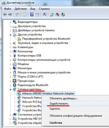Click the Device Manager title bar icon
109x128 pixels.
click(x=4, y=3)
